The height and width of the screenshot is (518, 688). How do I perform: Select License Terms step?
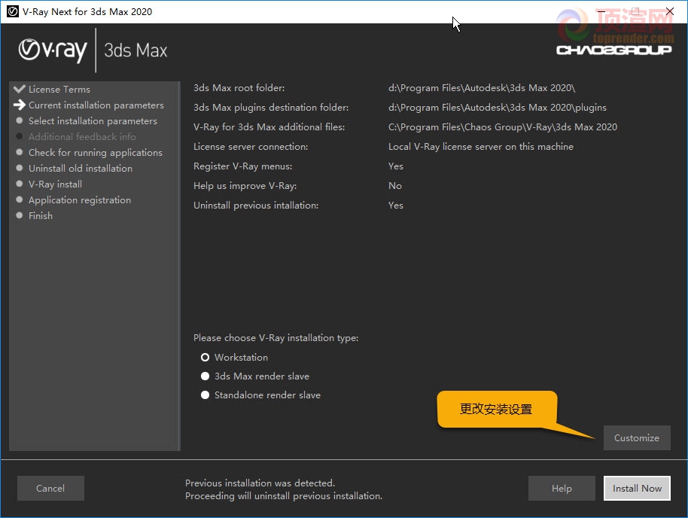[x=59, y=89]
